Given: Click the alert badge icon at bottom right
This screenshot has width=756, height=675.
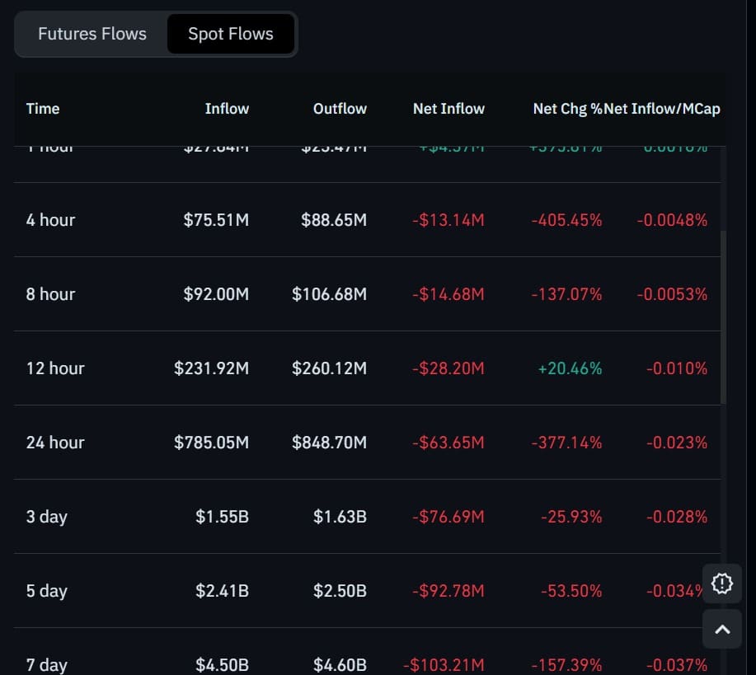Looking at the screenshot, I should coord(721,584).
